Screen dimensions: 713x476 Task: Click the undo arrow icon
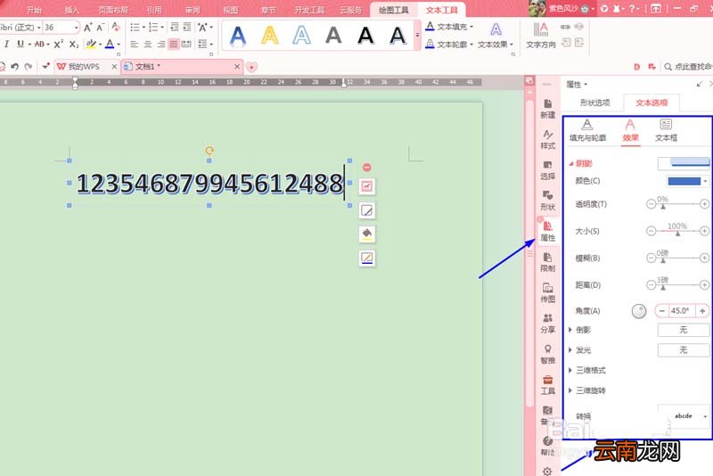point(14,67)
